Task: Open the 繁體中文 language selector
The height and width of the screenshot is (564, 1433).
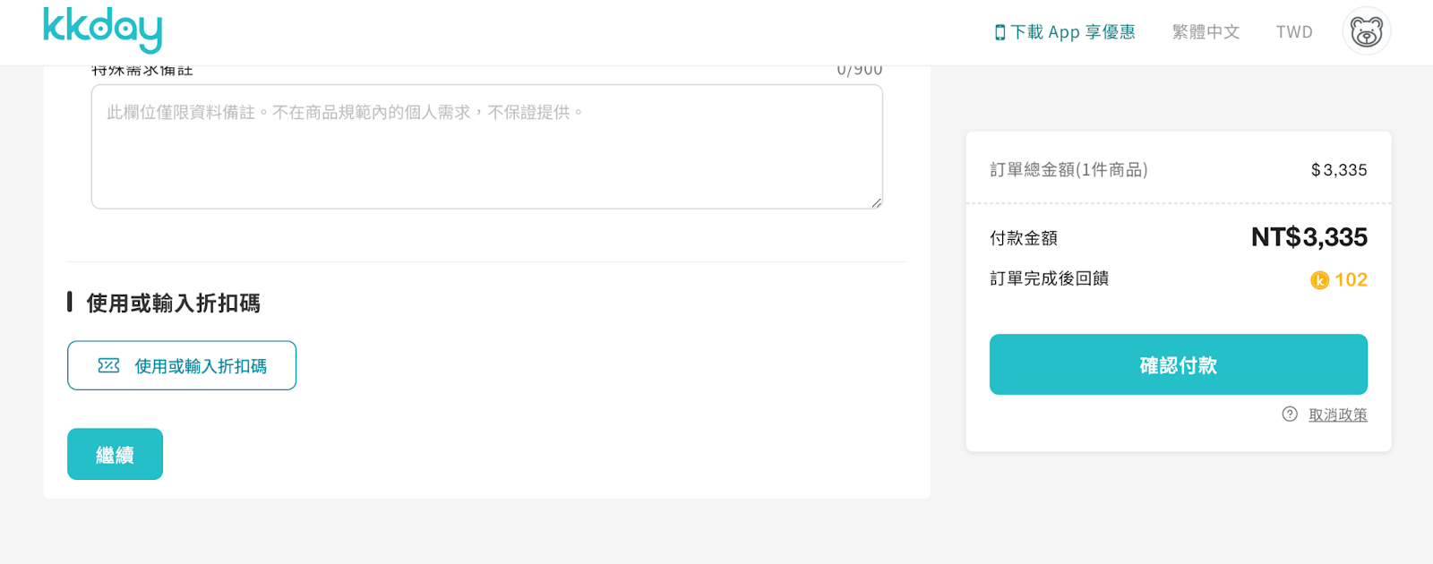Action: [x=1206, y=32]
